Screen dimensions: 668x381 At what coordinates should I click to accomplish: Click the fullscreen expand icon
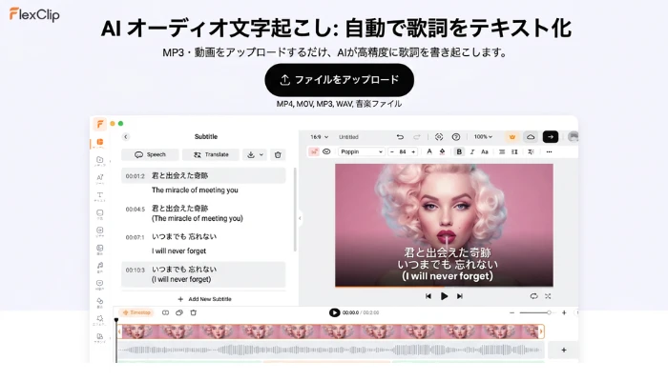(548, 296)
